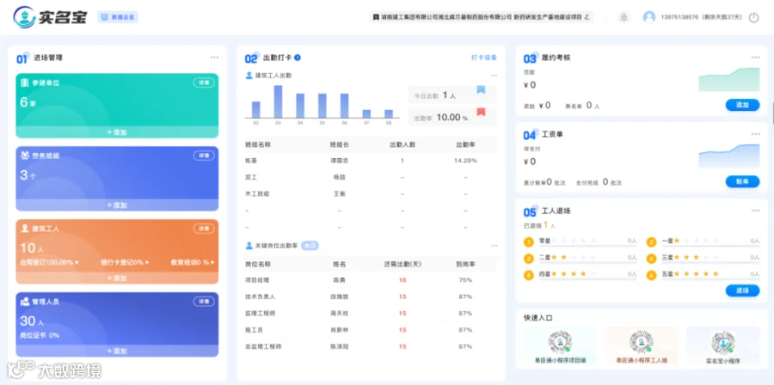Click the 退场 button in 工人退场
The height and width of the screenshot is (385, 774).
pos(742,290)
